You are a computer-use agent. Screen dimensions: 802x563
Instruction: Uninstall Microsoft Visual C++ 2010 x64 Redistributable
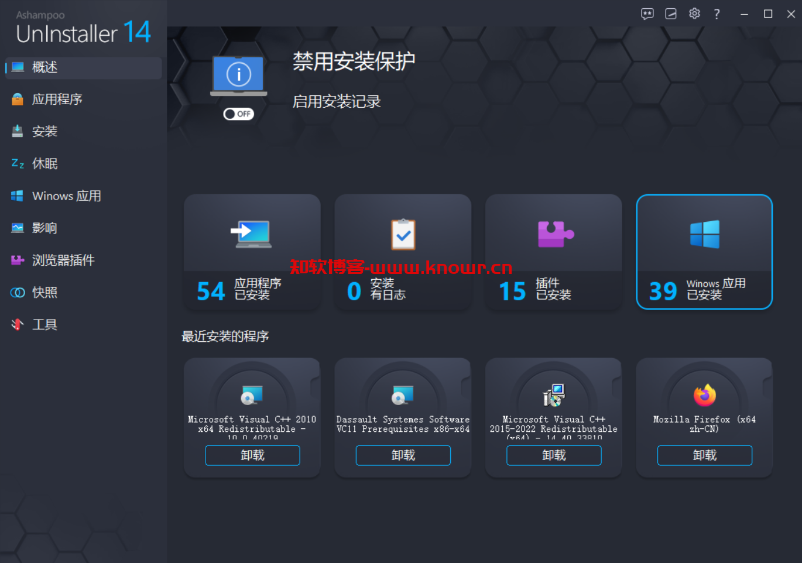(252, 455)
